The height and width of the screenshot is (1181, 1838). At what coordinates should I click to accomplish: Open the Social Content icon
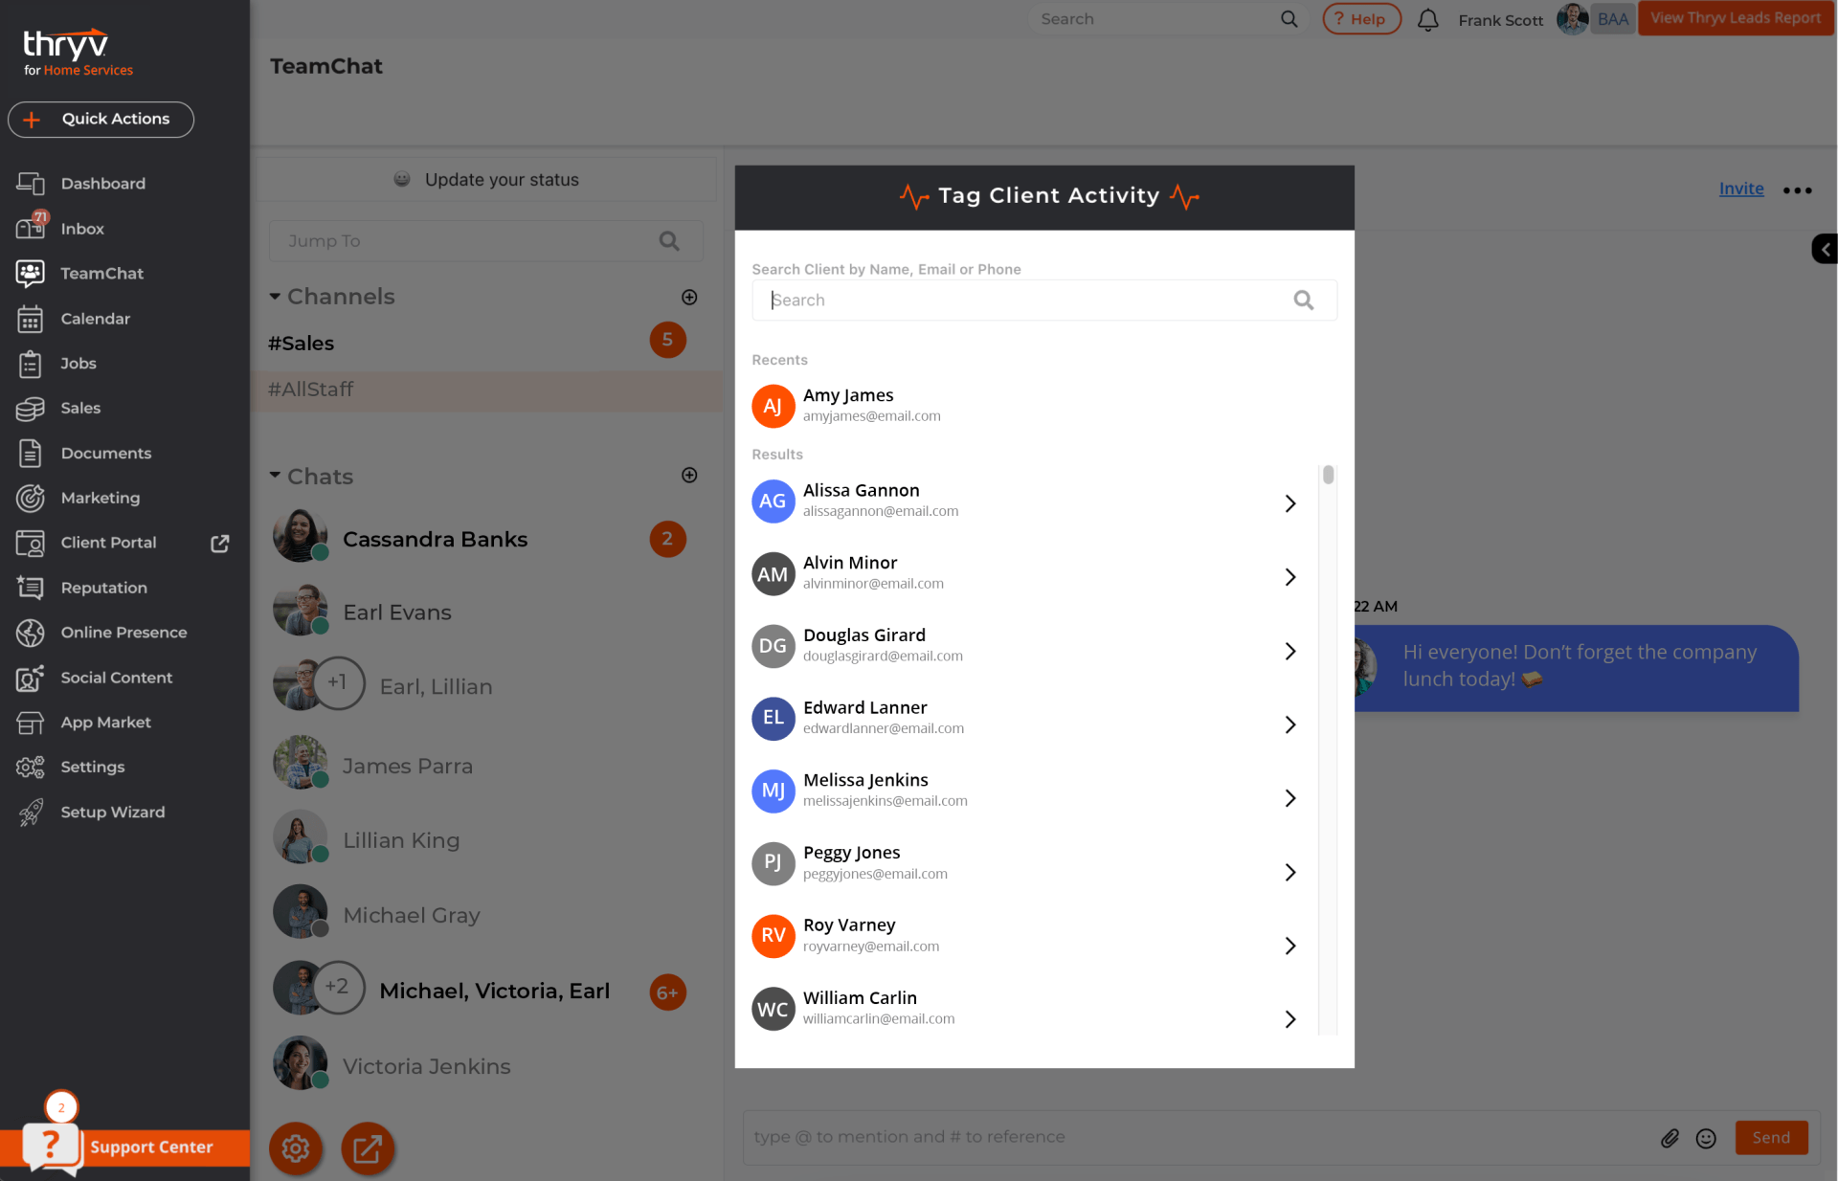click(31, 678)
